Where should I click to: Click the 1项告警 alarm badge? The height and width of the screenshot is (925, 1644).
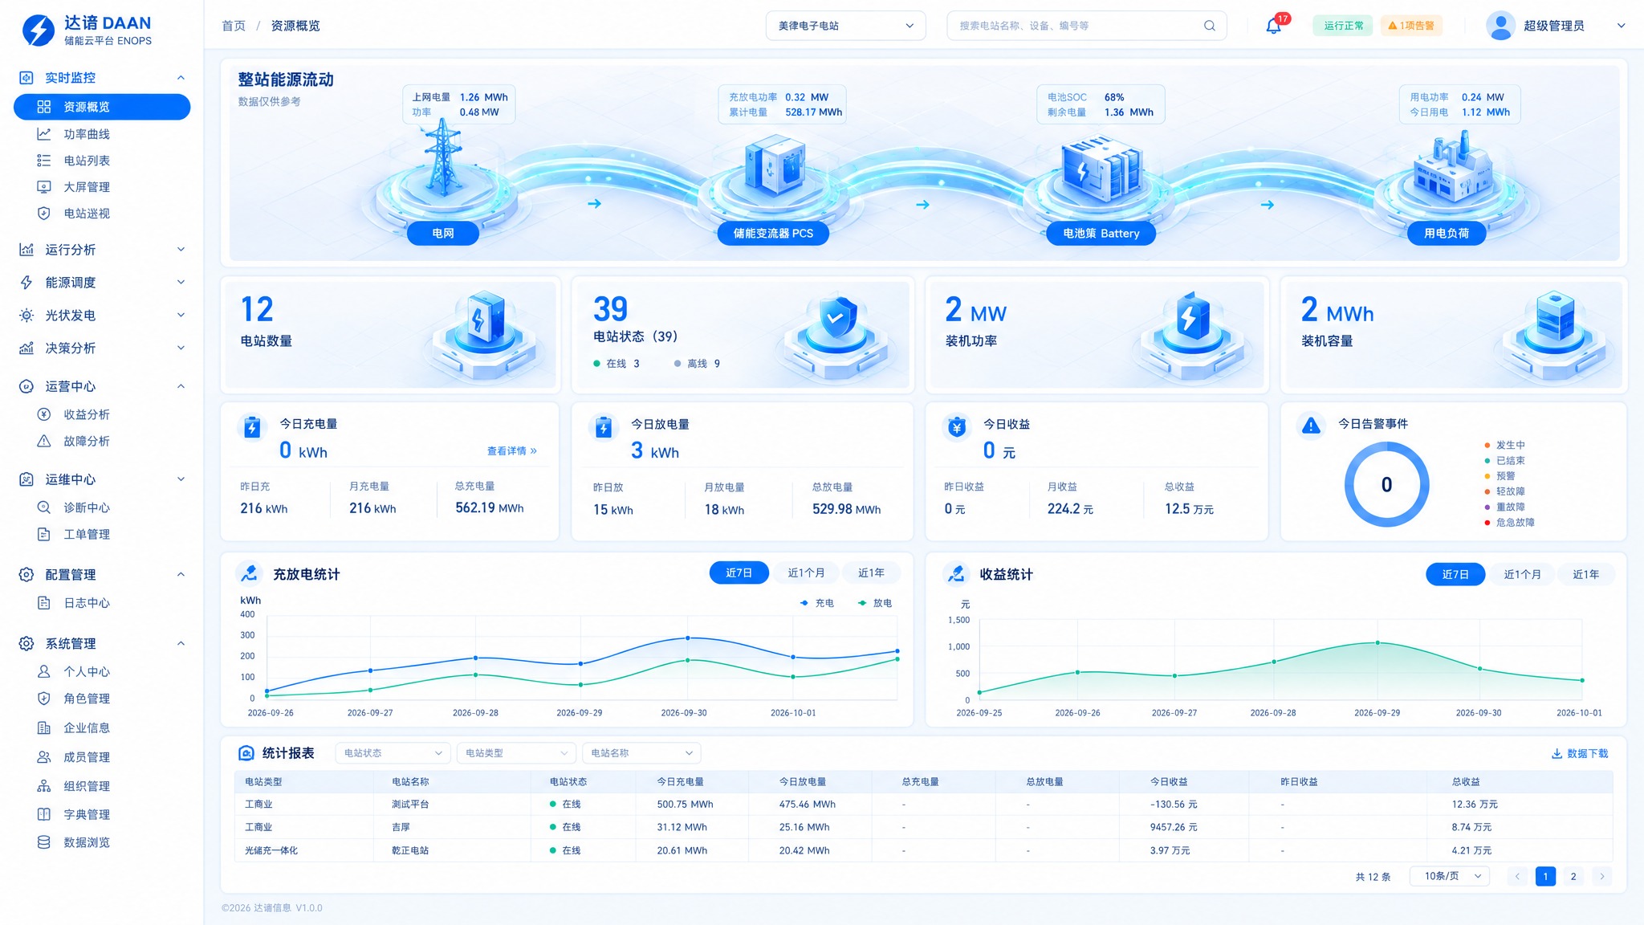1411,26
